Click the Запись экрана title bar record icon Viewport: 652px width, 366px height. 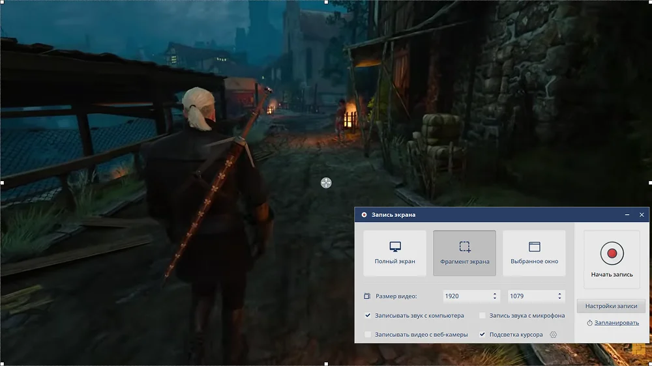coord(364,215)
